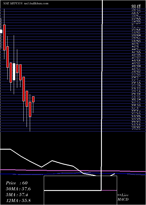
Task: Open the '<<Live MACD' label
Action: (x=123, y=197)
